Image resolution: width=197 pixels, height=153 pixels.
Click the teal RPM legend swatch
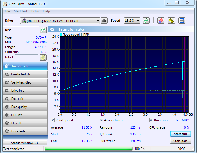[x=81, y=35]
